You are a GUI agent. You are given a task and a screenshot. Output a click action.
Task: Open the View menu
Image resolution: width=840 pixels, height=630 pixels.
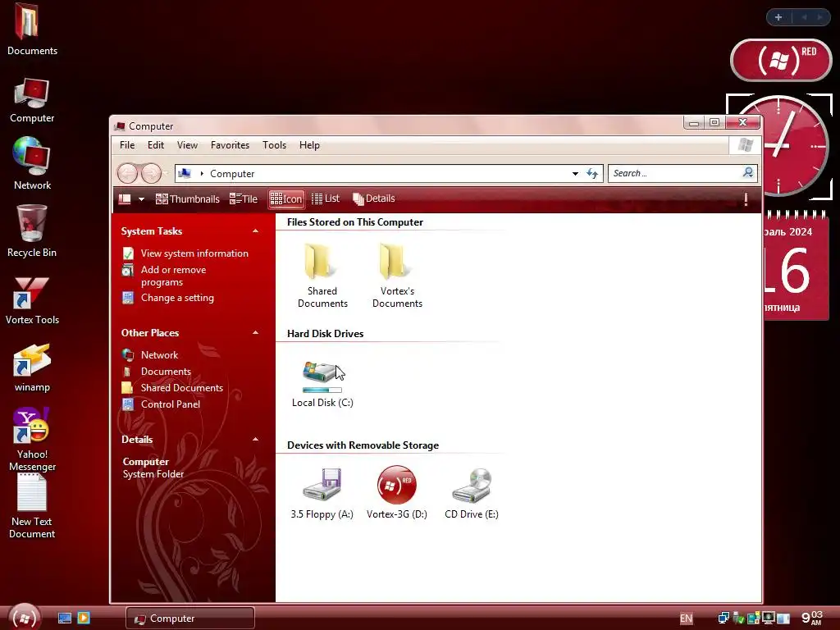[x=188, y=145]
